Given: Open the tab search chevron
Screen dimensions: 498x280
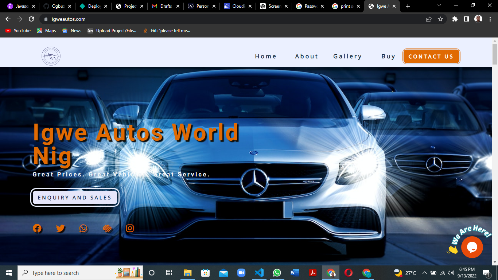Looking at the screenshot, I should pyautogui.click(x=439, y=5).
